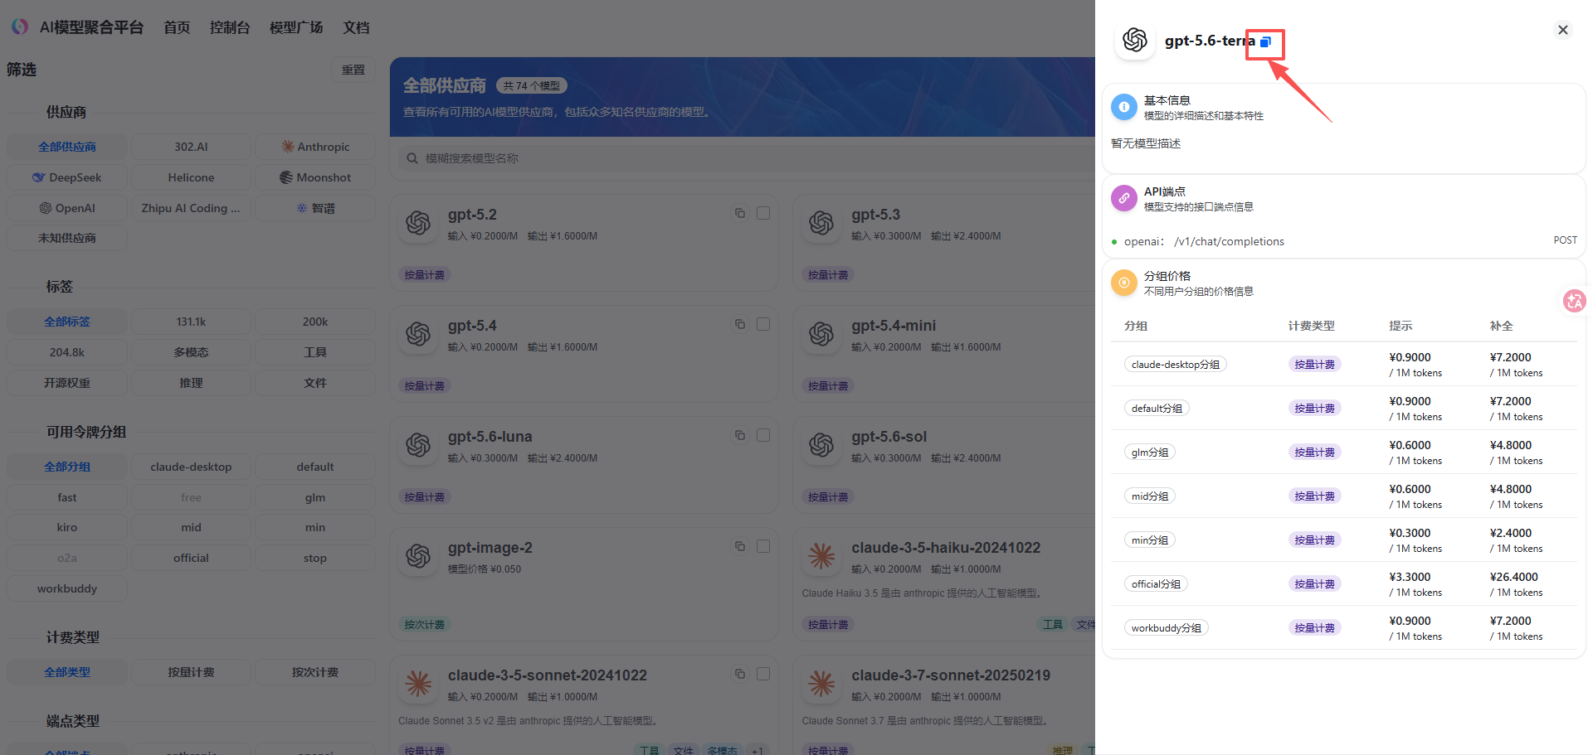Click the 暂无模型描述 text
Viewport: 1593px width, 755px height.
1146,143
